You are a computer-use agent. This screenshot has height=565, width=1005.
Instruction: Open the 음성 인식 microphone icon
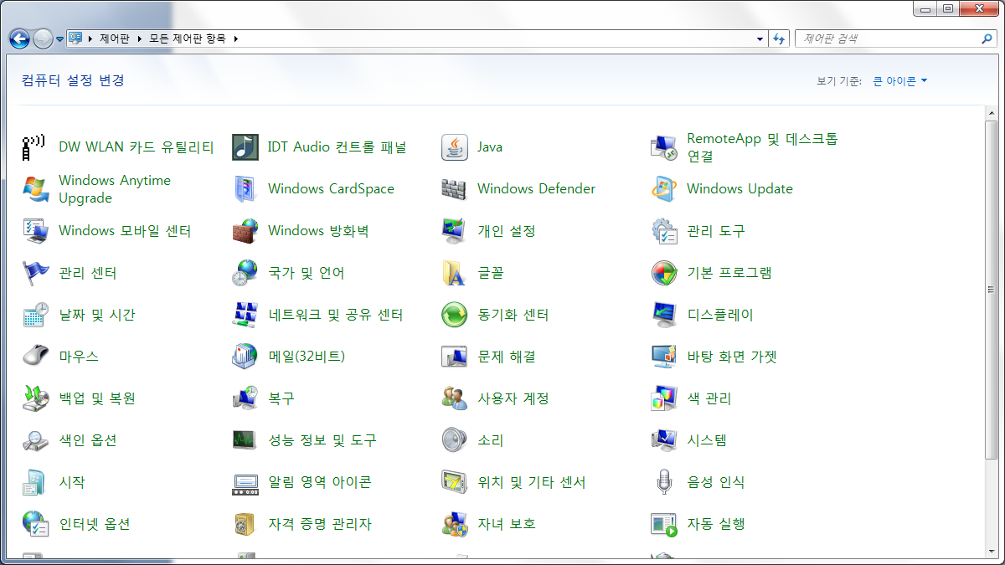(x=664, y=482)
